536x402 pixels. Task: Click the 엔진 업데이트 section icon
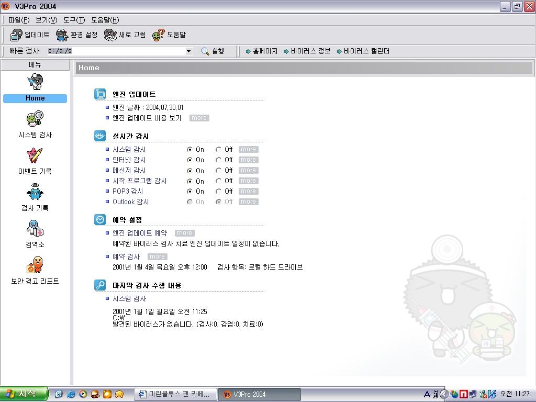pyautogui.click(x=100, y=94)
